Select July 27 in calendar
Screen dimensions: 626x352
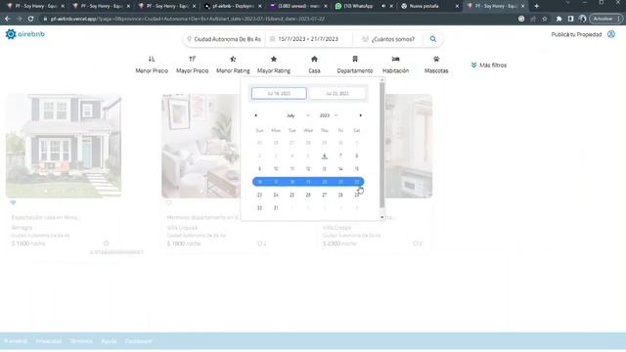tap(325, 196)
